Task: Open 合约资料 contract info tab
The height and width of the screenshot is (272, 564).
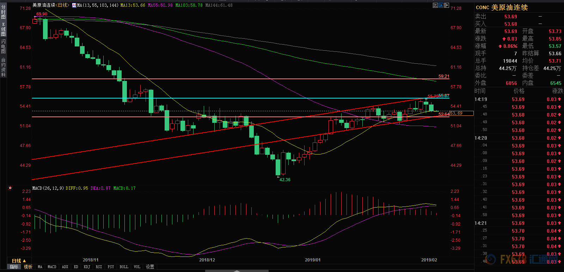Action: point(3,67)
